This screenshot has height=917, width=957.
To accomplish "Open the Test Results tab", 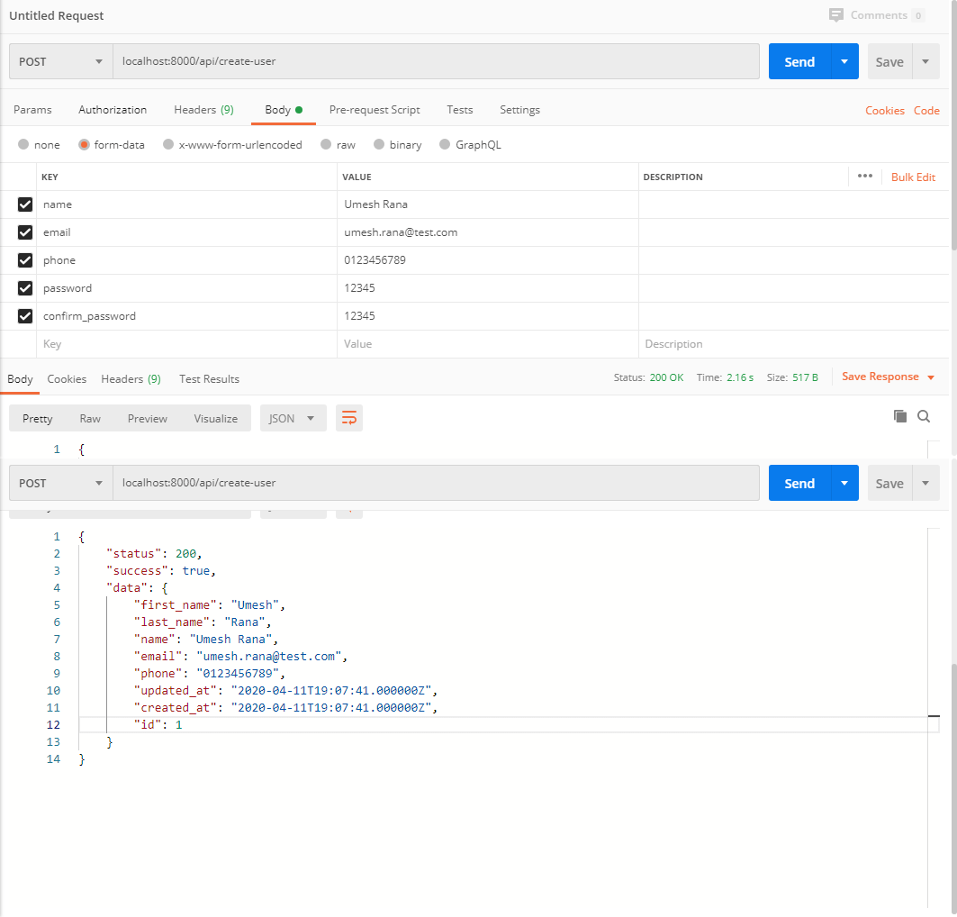I will [x=210, y=379].
